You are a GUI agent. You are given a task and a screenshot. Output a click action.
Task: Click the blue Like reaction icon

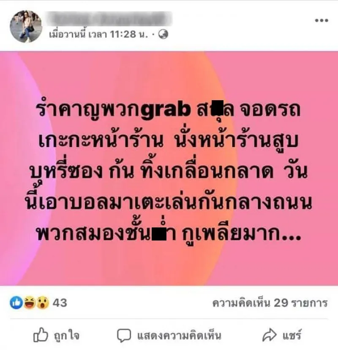16,303
